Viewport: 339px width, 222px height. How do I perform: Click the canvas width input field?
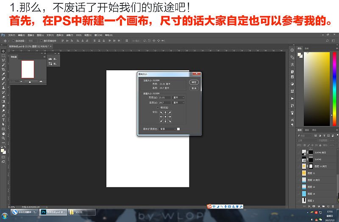(x=165, y=98)
